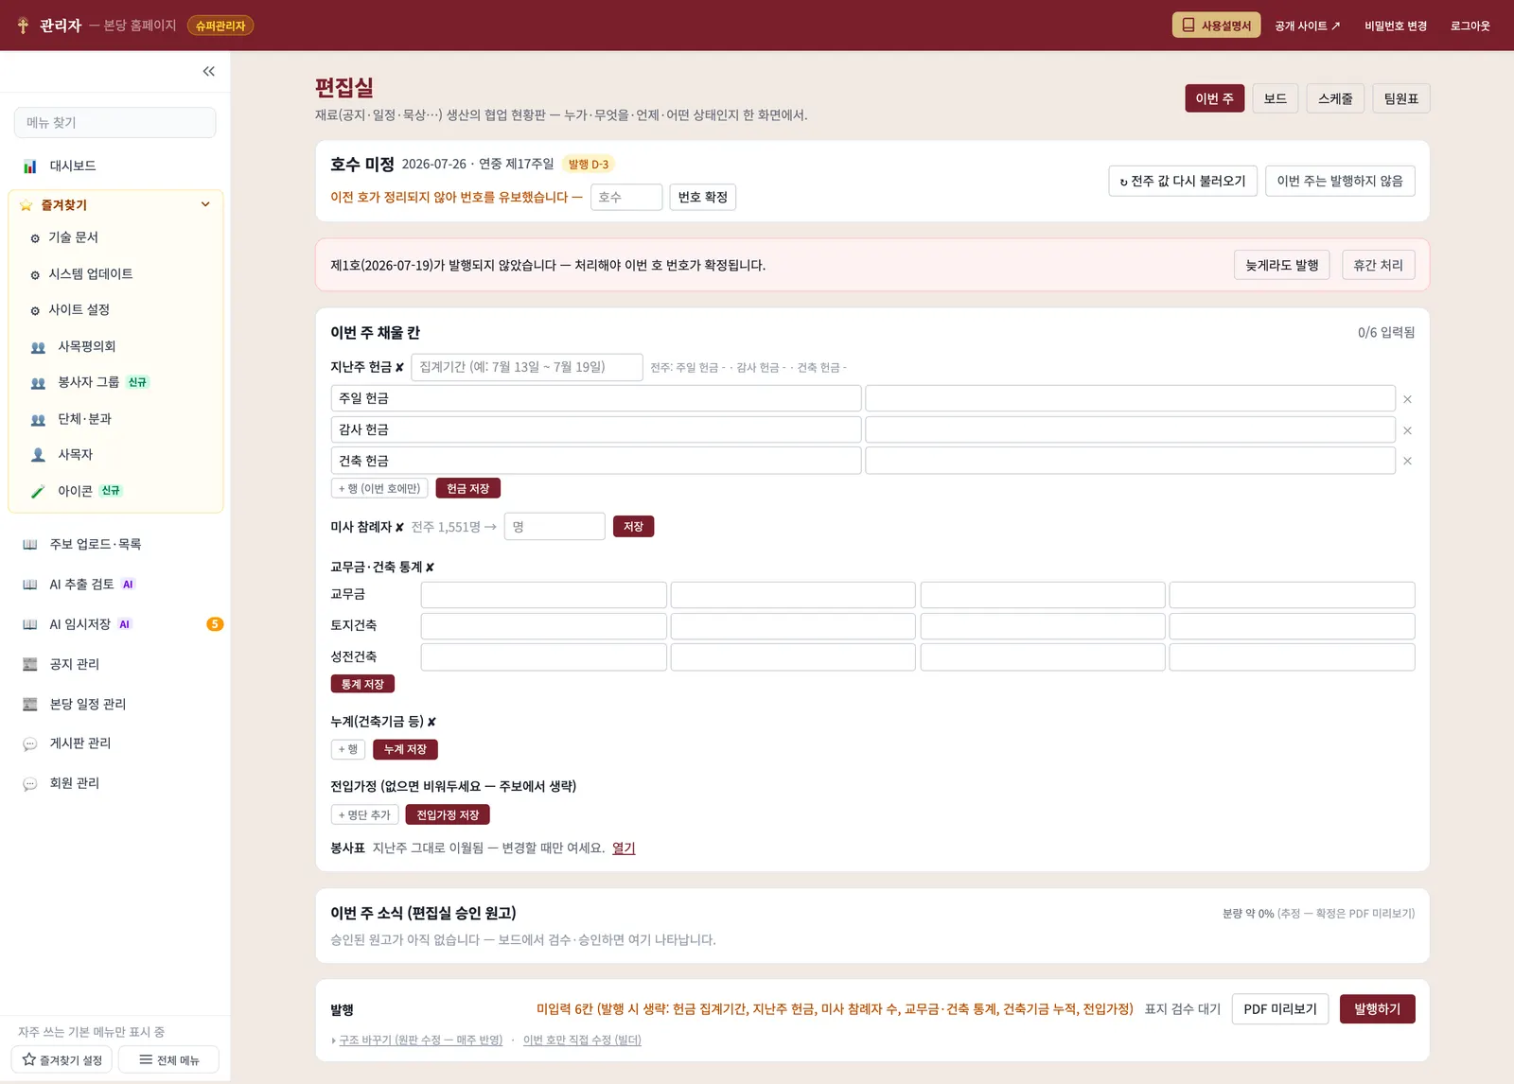Add a row with + 행 (이번 호에만)
1514x1084 pixels.
coord(379,488)
